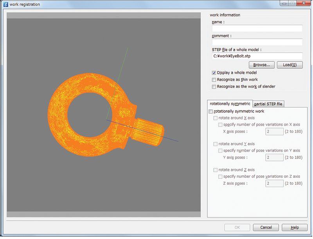Click the comment input field
Viewport: 313px width, 239px height.
pyautogui.click(x=257, y=42)
